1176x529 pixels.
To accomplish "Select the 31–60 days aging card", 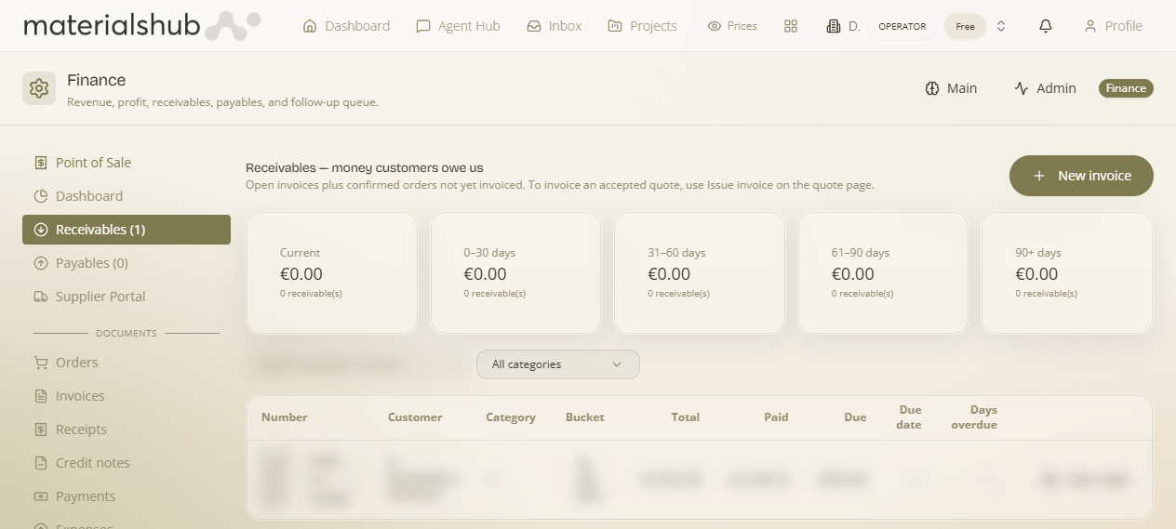I will 699,273.
